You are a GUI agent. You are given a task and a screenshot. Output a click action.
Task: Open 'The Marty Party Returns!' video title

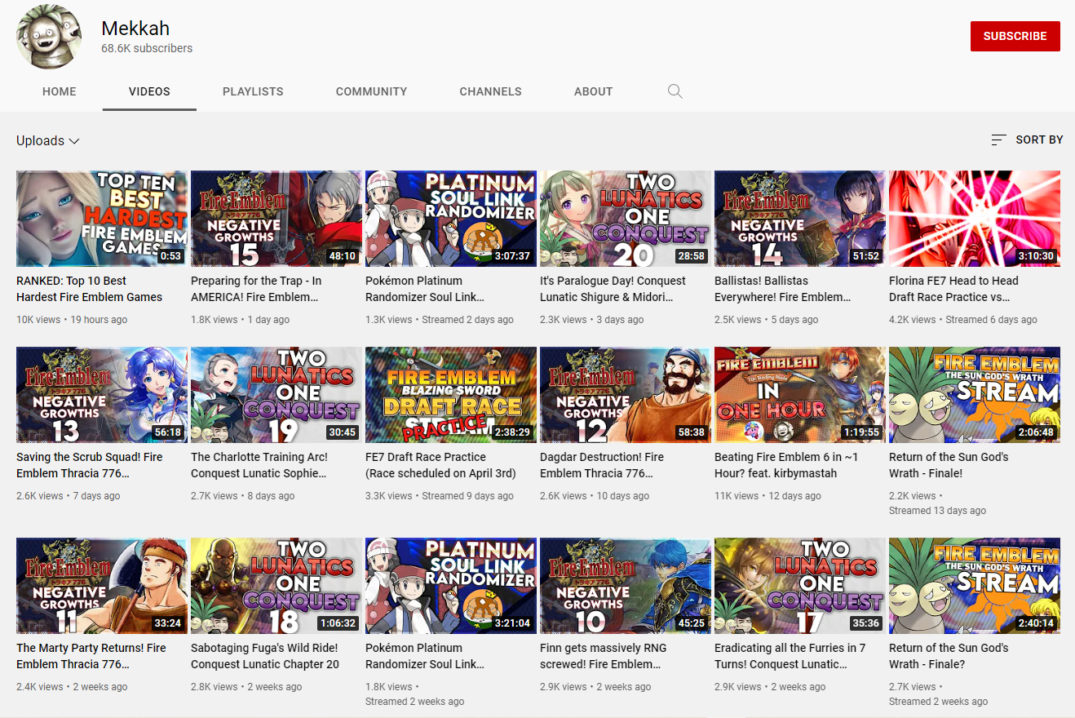click(x=91, y=656)
